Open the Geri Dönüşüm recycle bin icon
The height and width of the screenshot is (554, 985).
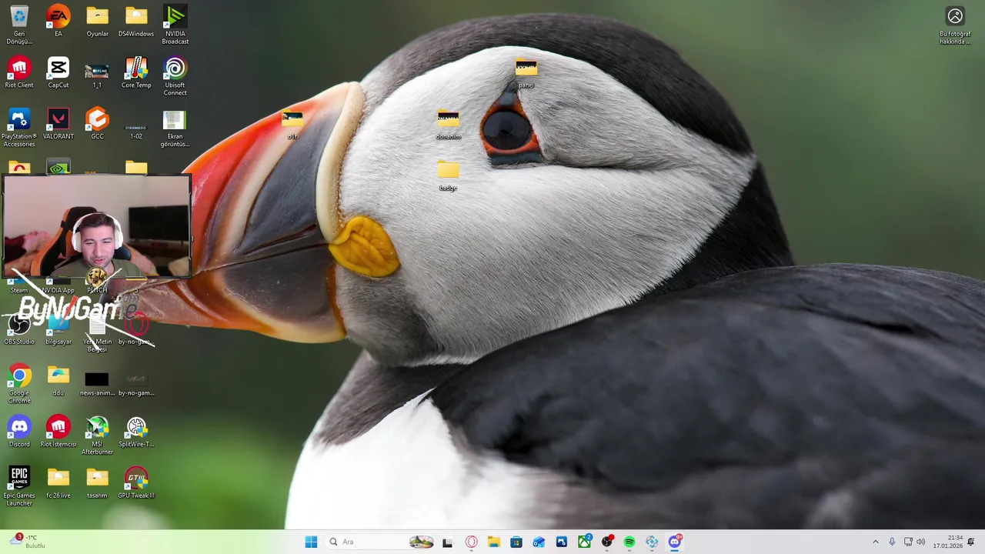click(19, 25)
